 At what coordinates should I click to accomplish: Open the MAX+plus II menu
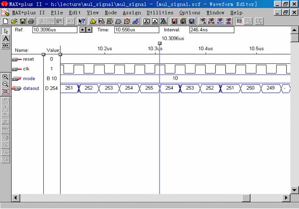[28, 13]
